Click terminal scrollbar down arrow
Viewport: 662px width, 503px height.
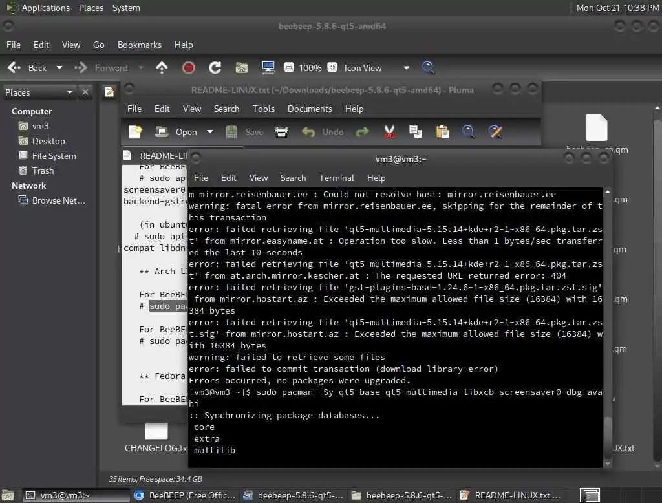click(x=608, y=464)
